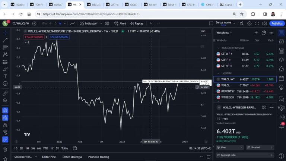The image size is (286, 161).
Task: Open the favorites star toolbar icon
Action: (5, 159)
